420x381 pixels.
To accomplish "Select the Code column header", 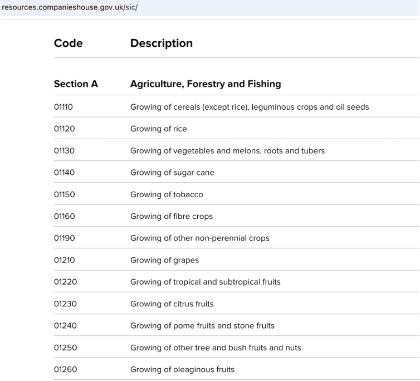I will coord(69,43).
